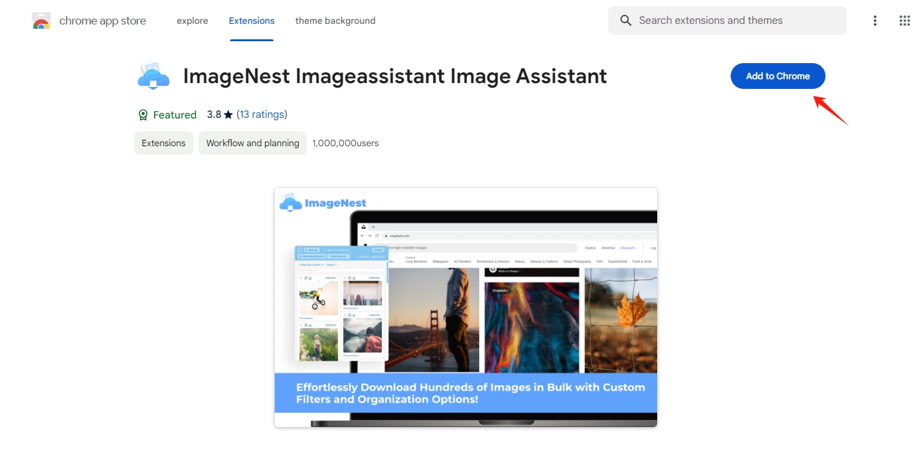Switch to the explore tab

coord(192,21)
